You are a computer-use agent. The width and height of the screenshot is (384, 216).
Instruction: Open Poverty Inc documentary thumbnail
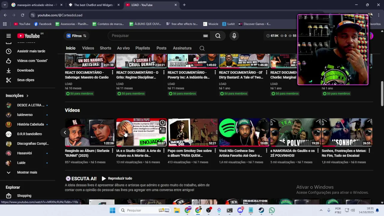point(192,61)
